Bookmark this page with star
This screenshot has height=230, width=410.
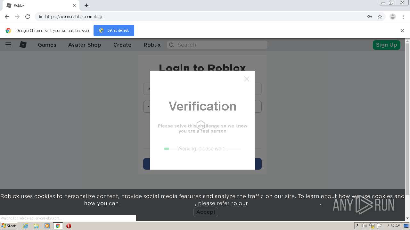point(380,17)
